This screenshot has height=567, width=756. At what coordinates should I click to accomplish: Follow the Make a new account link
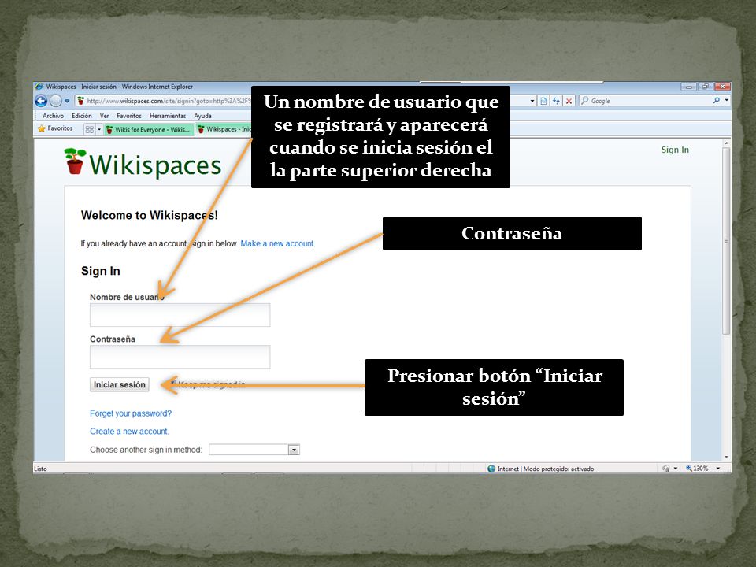pos(278,243)
